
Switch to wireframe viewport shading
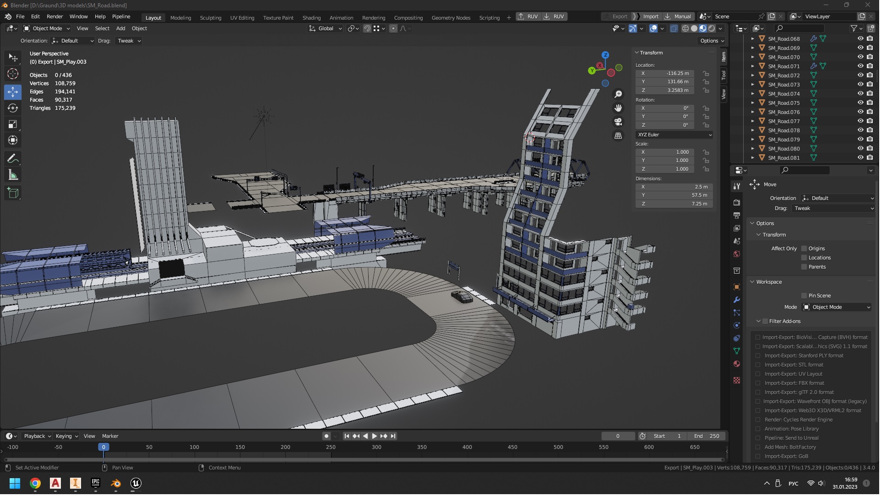[686, 28]
